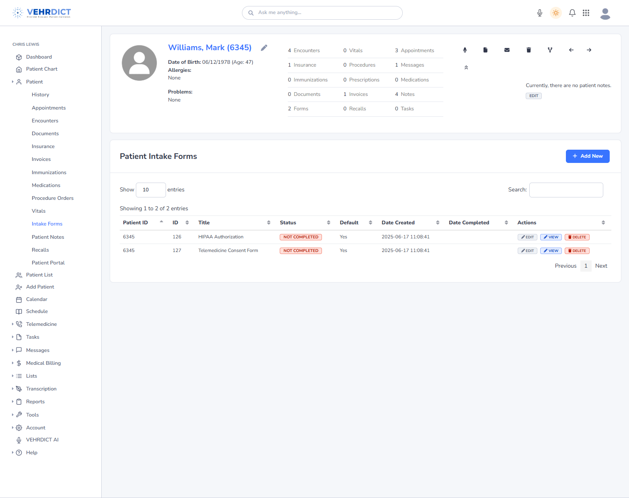
Task: Sort table by Status column
Action: (305, 223)
